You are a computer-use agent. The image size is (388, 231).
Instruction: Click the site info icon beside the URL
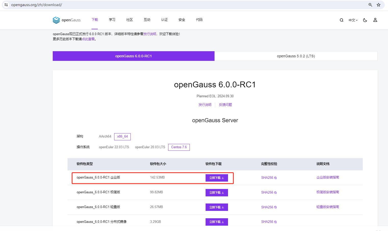[x=6, y=5]
